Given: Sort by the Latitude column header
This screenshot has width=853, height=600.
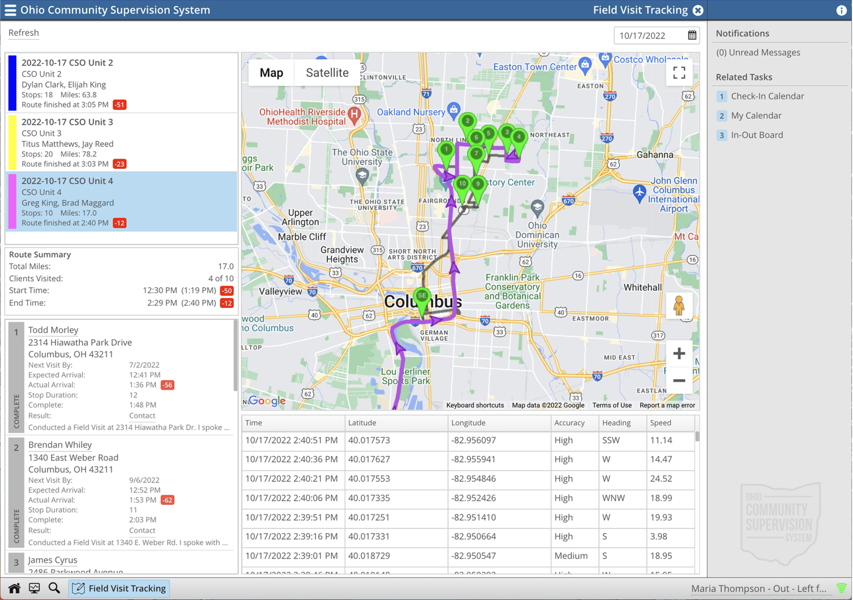Looking at the screenshot, I should pos(396,423).
